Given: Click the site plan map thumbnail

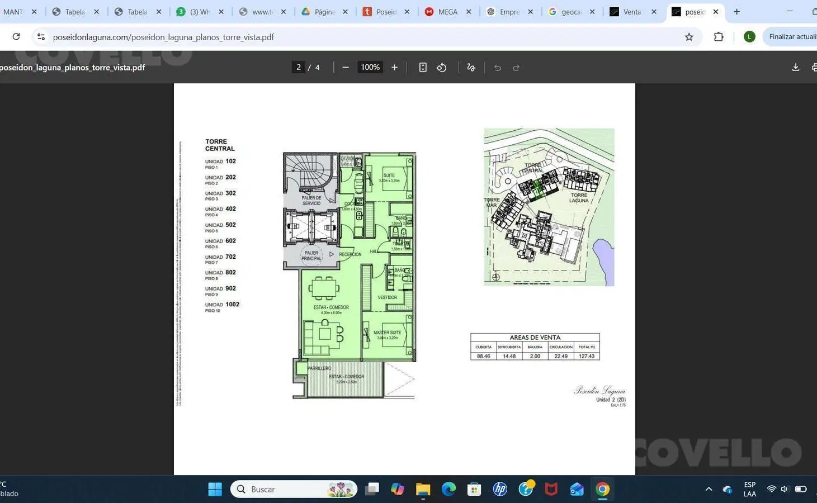Looking at the screenshot, I should coord(549,207).
